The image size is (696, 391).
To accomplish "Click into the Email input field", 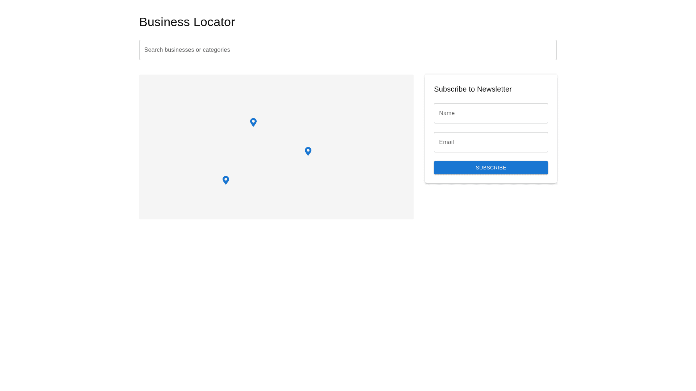I will pos(490,142).
